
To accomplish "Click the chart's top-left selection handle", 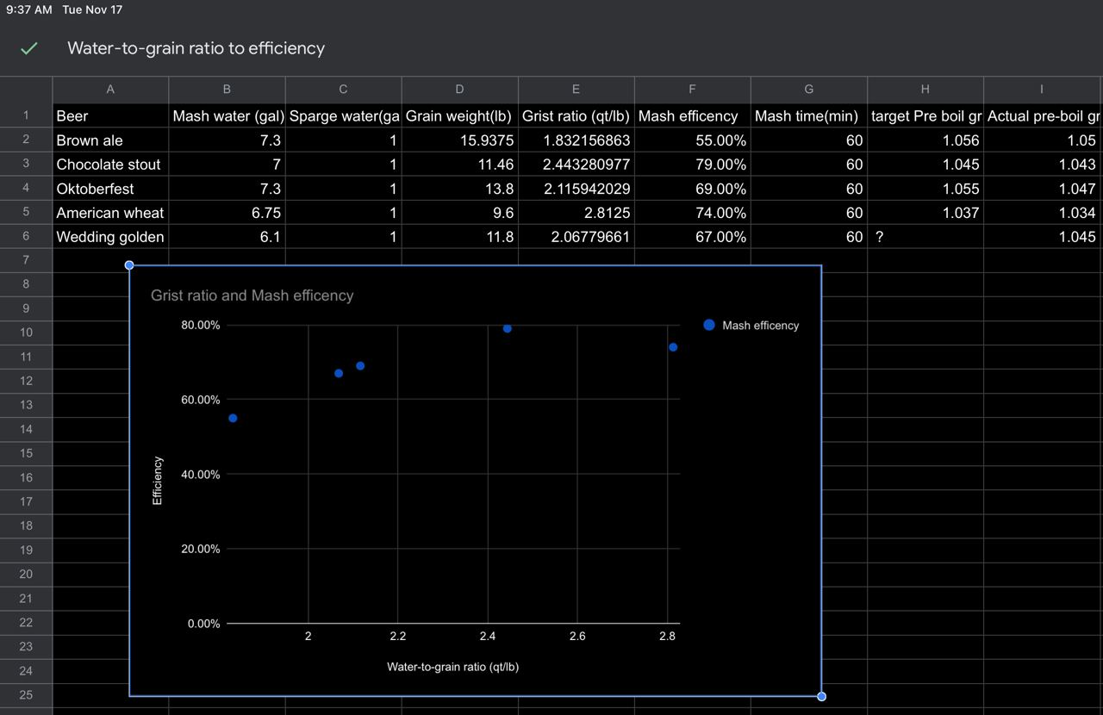I will [x=129, y=265].
